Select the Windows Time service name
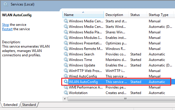Image resolution: width=175 pixels, height=110 pixels. click(x=80, y=60)
